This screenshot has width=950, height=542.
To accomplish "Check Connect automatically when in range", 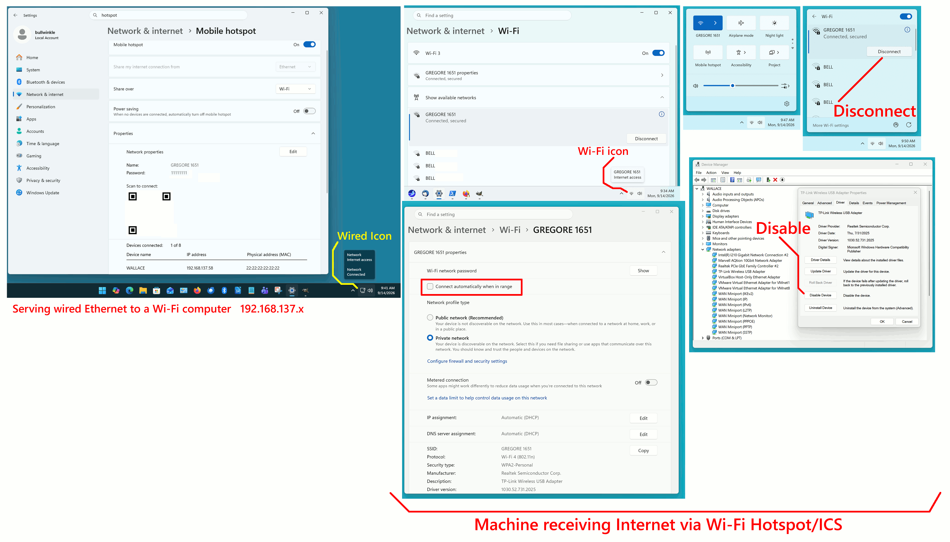I will (430, 286).
